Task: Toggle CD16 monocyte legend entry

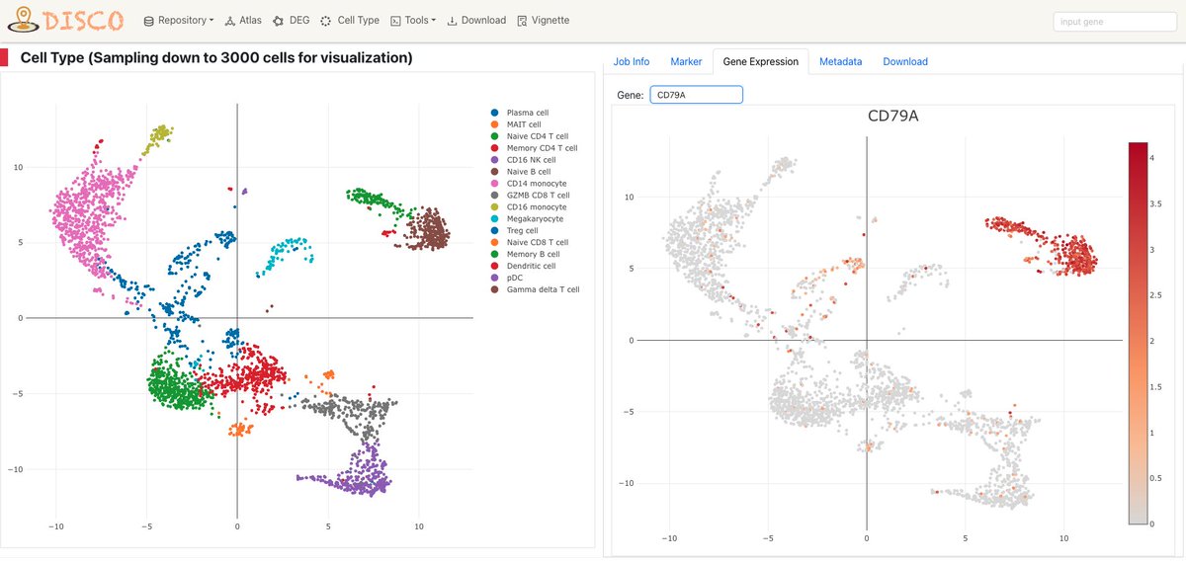Action: point(529,207)
